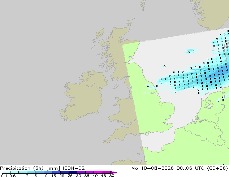Click the 0.5–1 mm legend color box
This screenshot has height=177, width=229.
point(14,172)
